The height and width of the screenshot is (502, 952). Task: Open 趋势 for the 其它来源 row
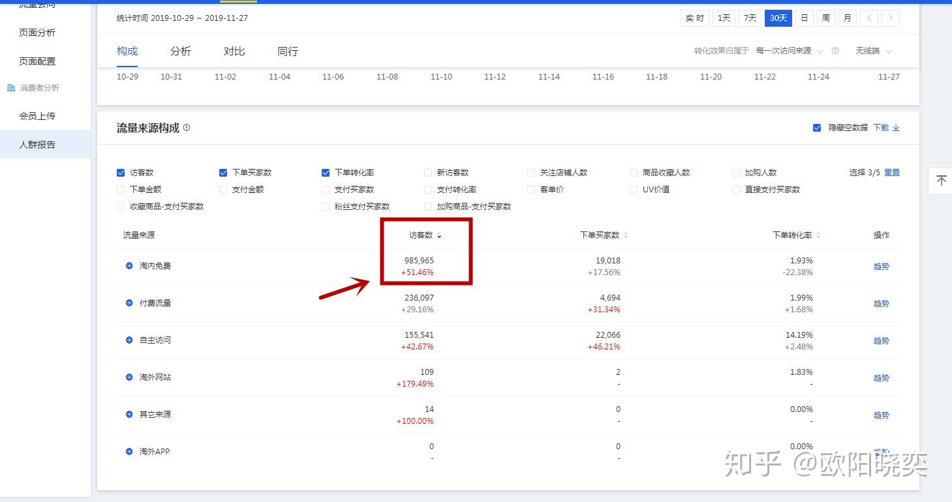point(882,415)
